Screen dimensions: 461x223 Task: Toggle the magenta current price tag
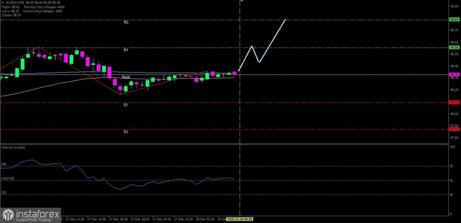coord(454,75)
